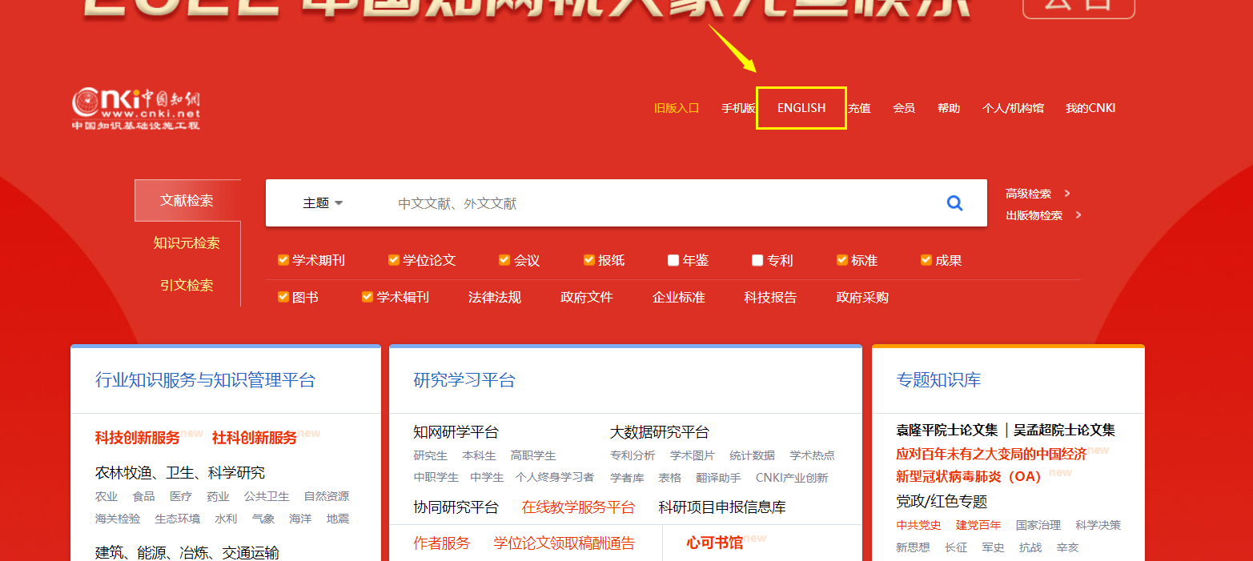Open 充值 recharge page
Screen dimensions: 1253x561
[858, 108]
